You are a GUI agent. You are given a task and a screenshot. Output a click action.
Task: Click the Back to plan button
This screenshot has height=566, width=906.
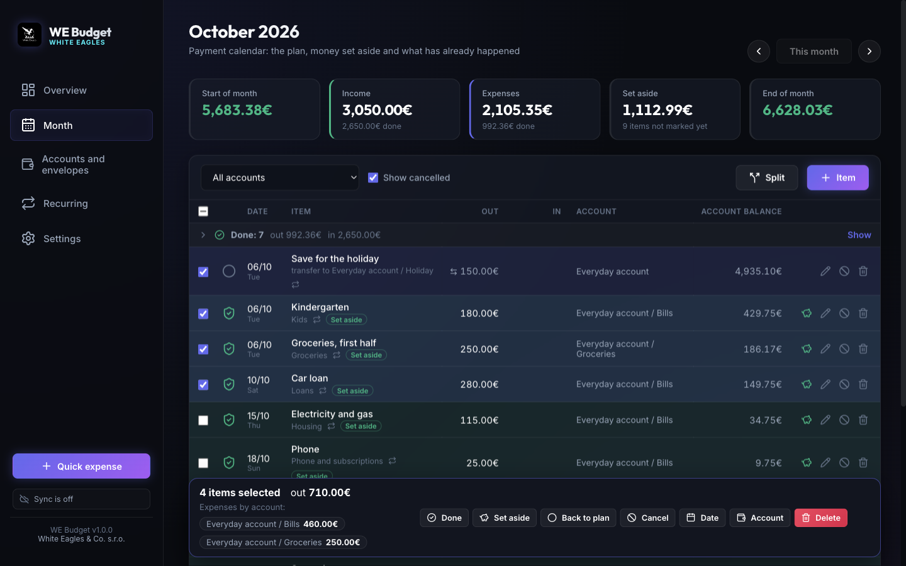(x=578, y=518)
